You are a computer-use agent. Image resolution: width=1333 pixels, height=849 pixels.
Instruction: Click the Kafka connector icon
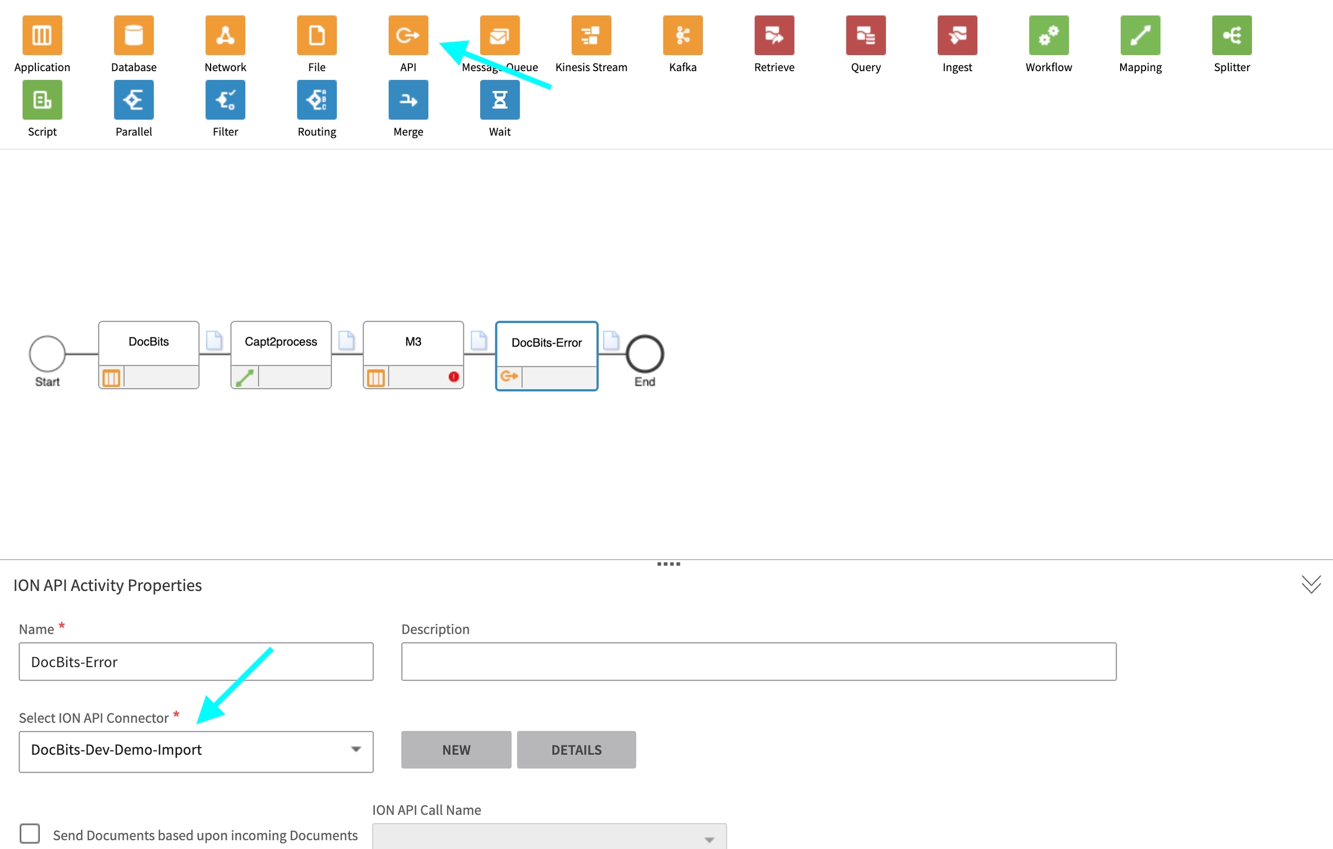[683, 36]
